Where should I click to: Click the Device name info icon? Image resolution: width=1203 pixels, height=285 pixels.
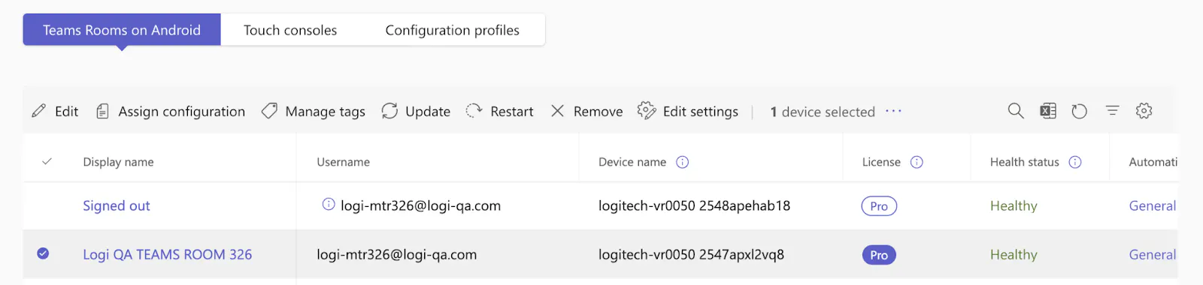coord(683,162)
